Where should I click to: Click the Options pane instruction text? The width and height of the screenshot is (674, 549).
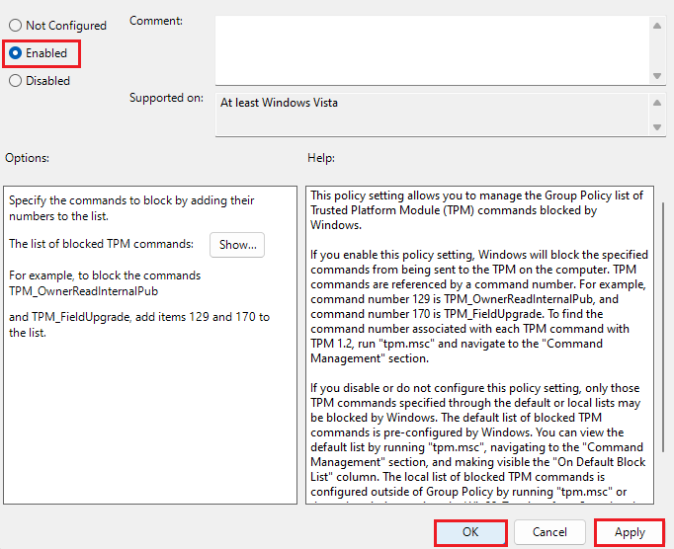[131, 207]
